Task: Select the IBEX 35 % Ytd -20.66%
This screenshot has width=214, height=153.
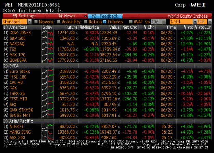Action: click(x=186, y=94)
